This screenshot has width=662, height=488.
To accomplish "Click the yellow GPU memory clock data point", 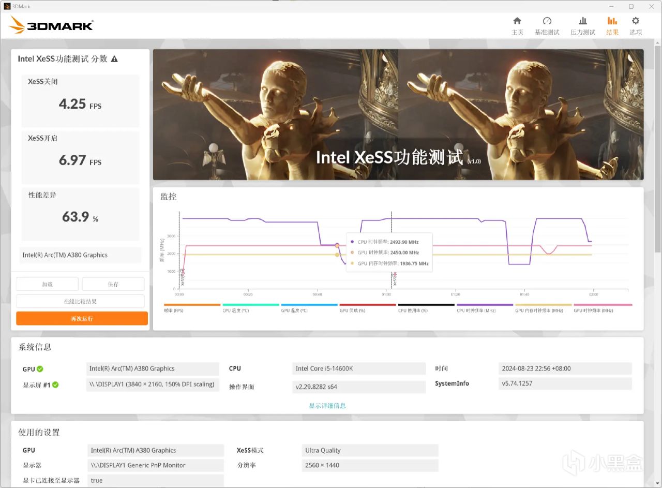I will coord(337,255).
